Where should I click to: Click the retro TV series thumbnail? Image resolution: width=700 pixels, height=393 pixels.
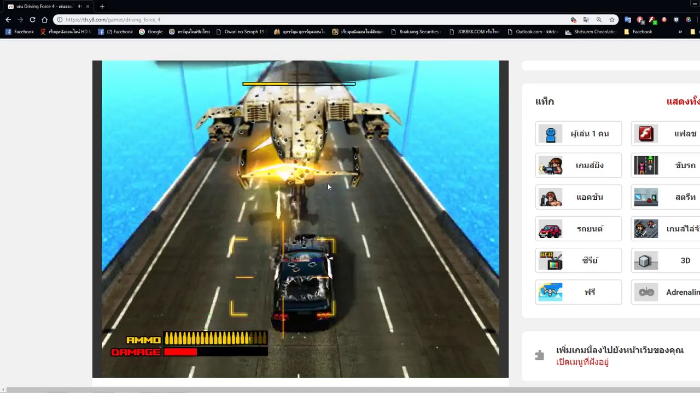click(x=550, y=260)
